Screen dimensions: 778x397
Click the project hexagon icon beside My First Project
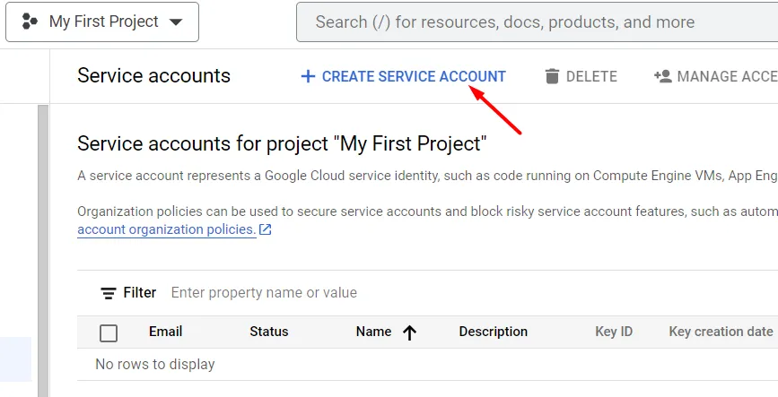tap(30, 22)
